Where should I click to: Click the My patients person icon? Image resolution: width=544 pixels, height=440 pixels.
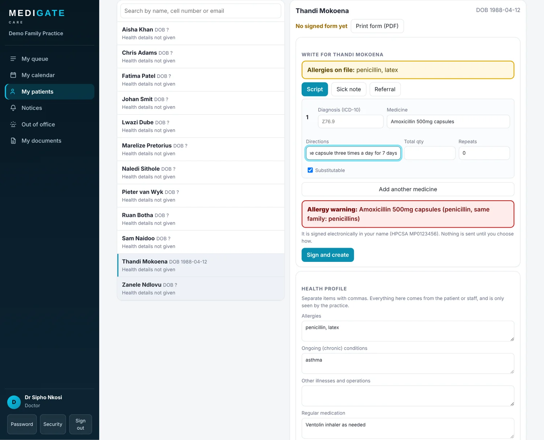coord(13,92)
